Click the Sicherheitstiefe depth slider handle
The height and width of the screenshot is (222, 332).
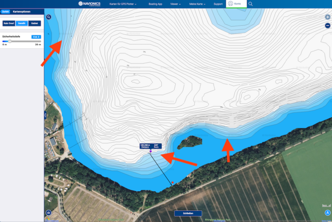pos(10,41)
